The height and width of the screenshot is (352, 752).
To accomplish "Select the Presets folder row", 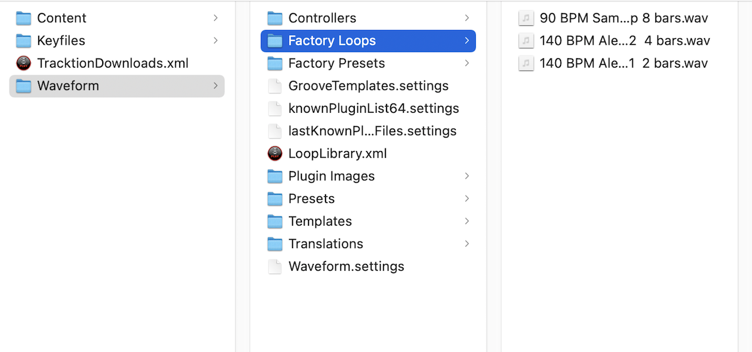I will pos(368,199).
